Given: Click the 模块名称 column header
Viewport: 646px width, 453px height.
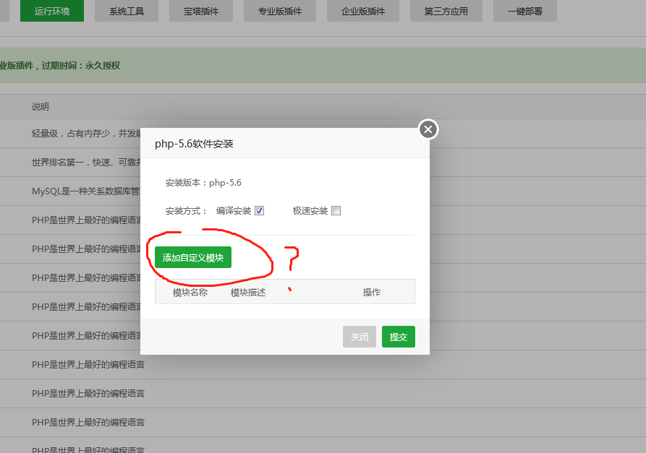Looking at the screenshot, I should [190, 292].
